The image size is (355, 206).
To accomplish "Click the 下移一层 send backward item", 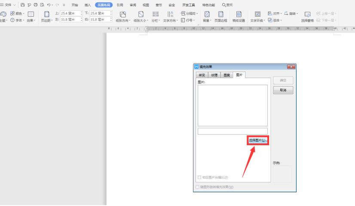I will (x=326, y=20).
